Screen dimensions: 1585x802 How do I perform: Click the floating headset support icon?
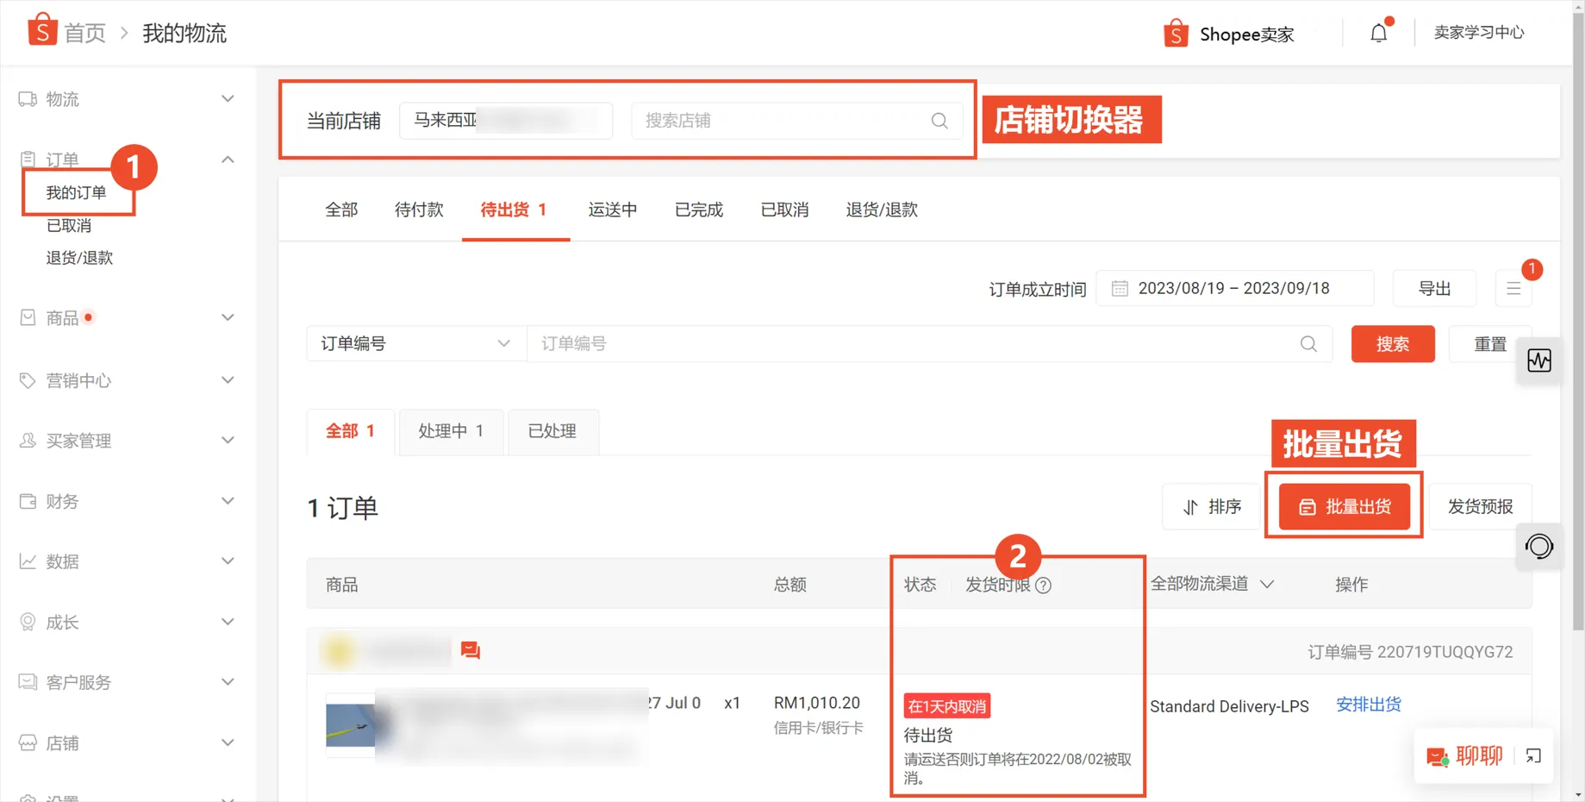coord(1539,546)
